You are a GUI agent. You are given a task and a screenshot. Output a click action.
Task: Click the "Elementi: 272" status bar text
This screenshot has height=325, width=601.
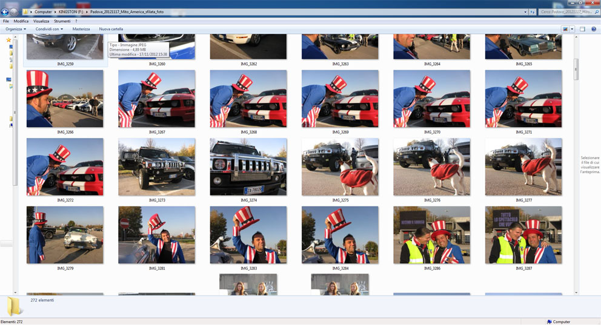coord(12,322)
